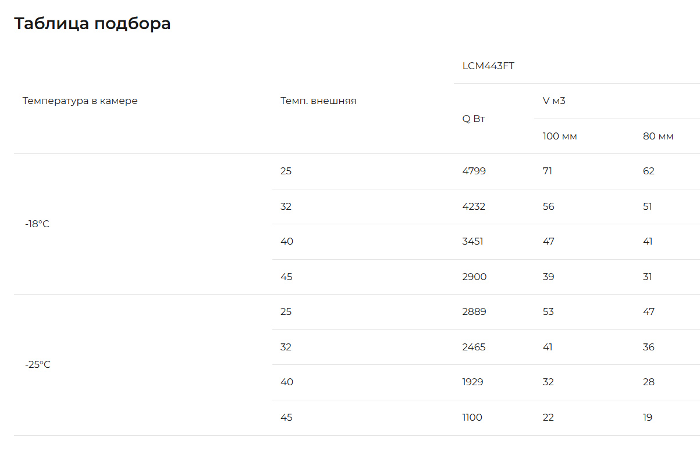The image size is (700, 466).
Task: Click the 2465 power value
Action: (x=474, y=347)
